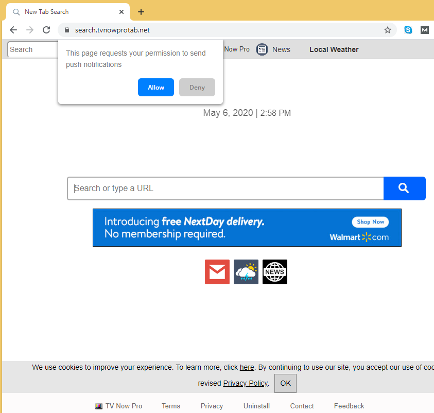Click the blue magnifier search button
This screenshot has height=413, width=434.
pyautogui.click(x=404, y=188)
